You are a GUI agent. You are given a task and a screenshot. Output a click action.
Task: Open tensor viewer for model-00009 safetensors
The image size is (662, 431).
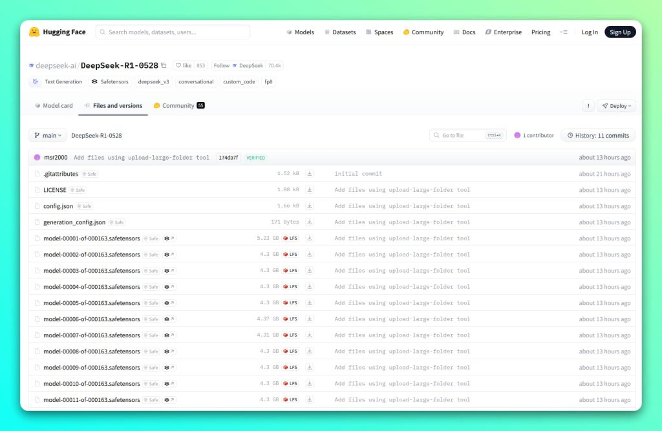pos(169,368)
